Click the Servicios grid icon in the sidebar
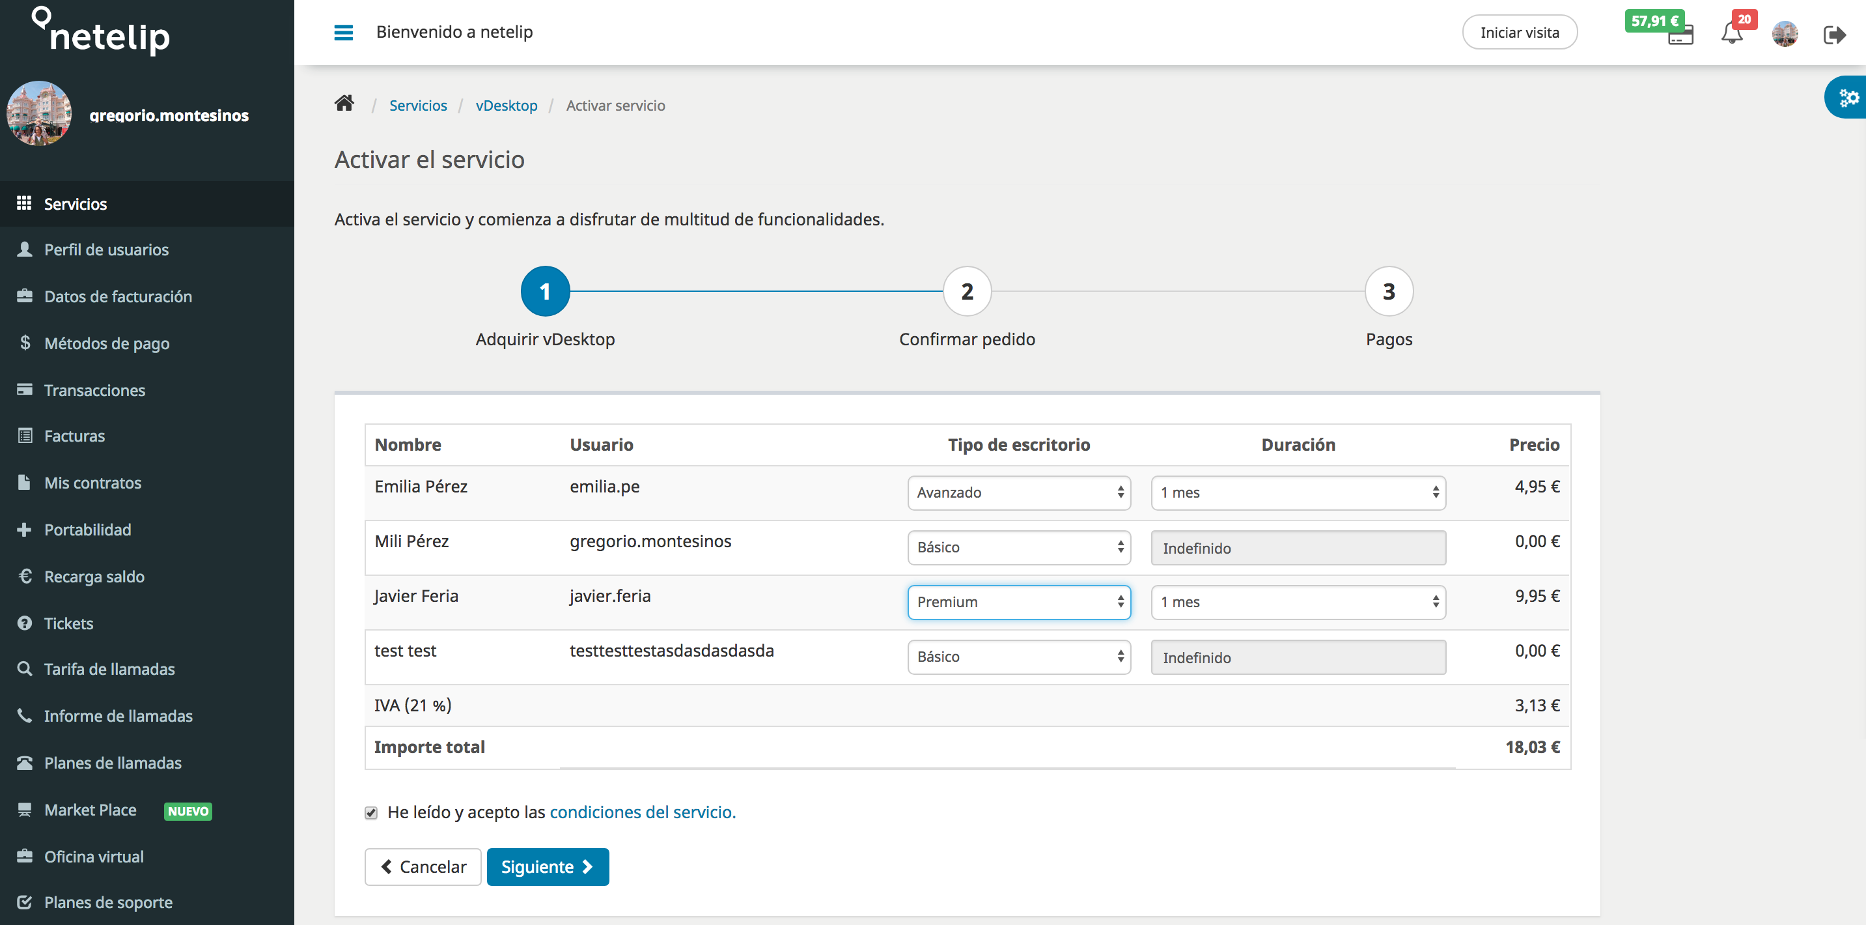Screen dimensions: 1866x925 (24, 203)
